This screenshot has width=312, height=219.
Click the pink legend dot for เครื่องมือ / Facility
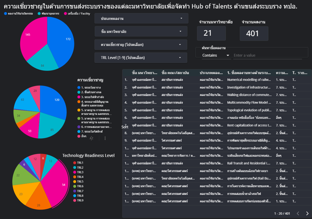[x=65, y=14]
